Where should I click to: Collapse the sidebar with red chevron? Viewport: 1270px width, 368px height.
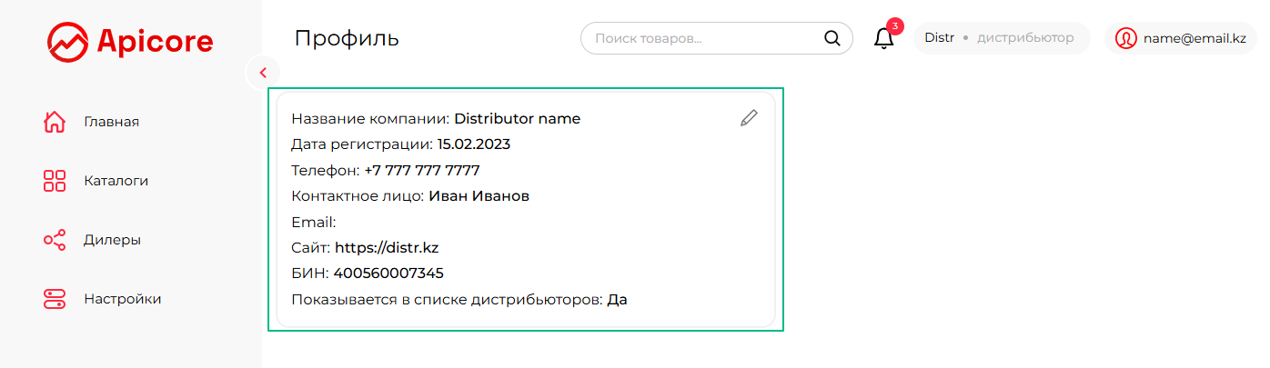click(263, 73)
